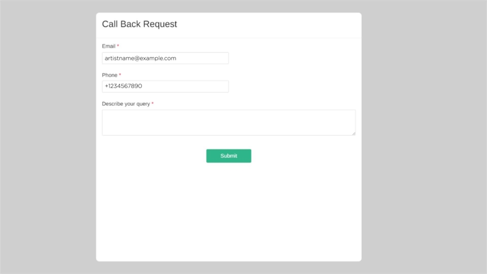Click the gray backdrop left of the dialog
The image size is (487, 274).
[x=48, y=137]
